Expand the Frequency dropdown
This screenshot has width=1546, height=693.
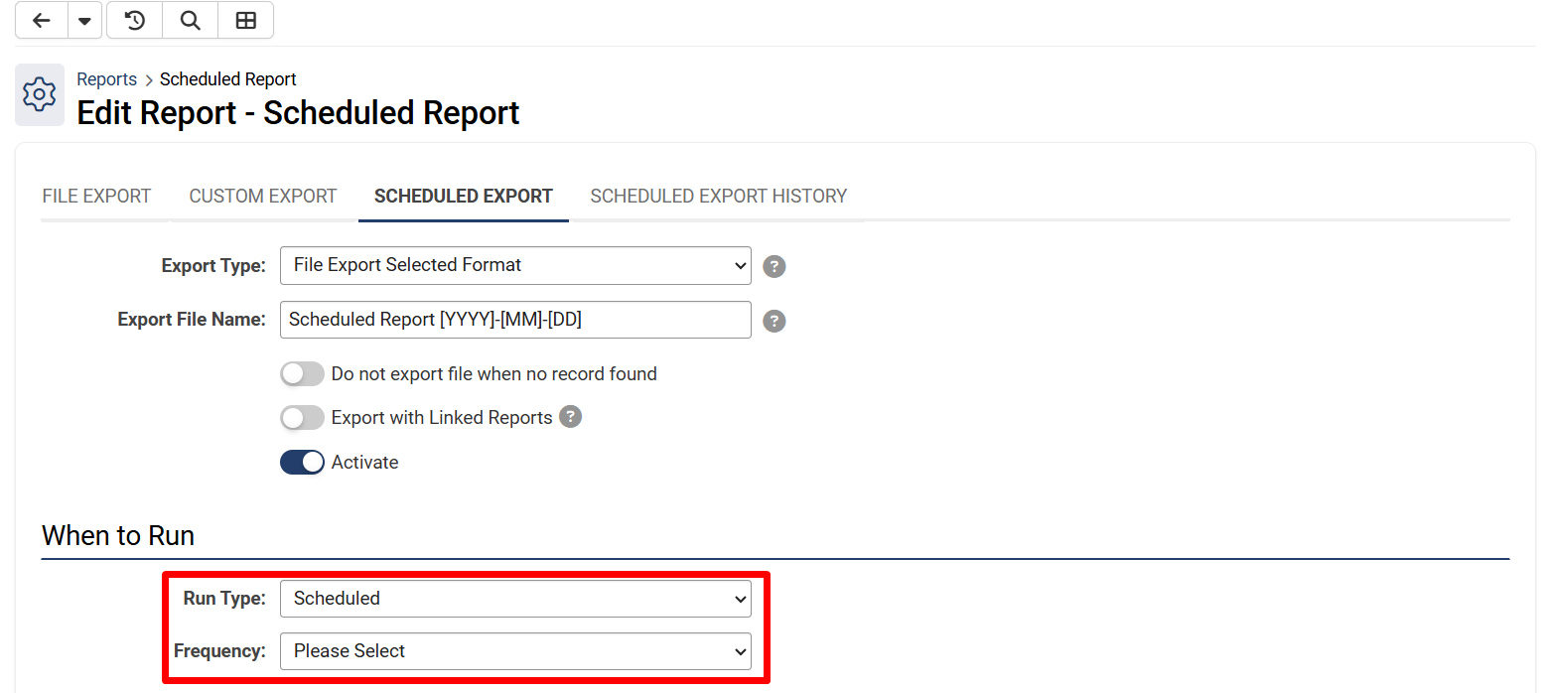click(515, 651)
